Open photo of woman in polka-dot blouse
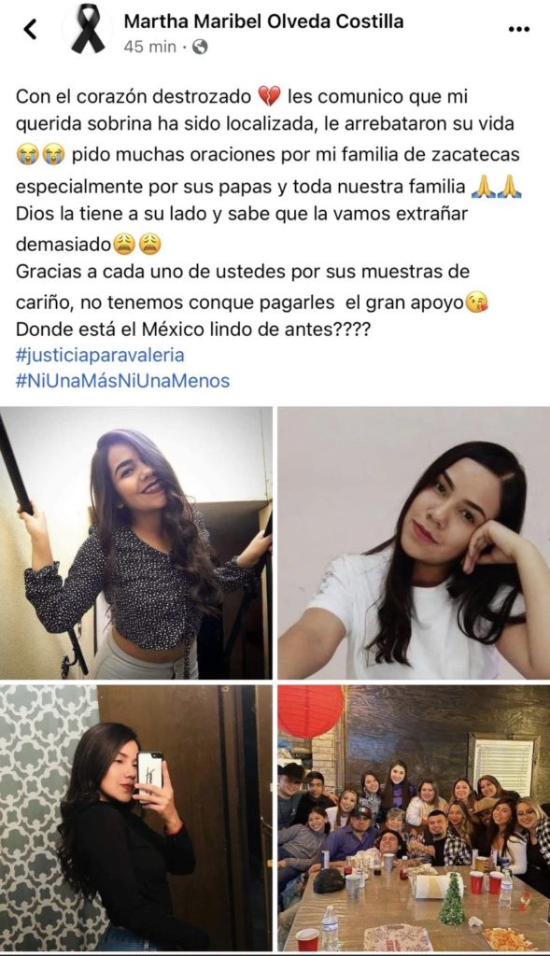 [136, 542]
